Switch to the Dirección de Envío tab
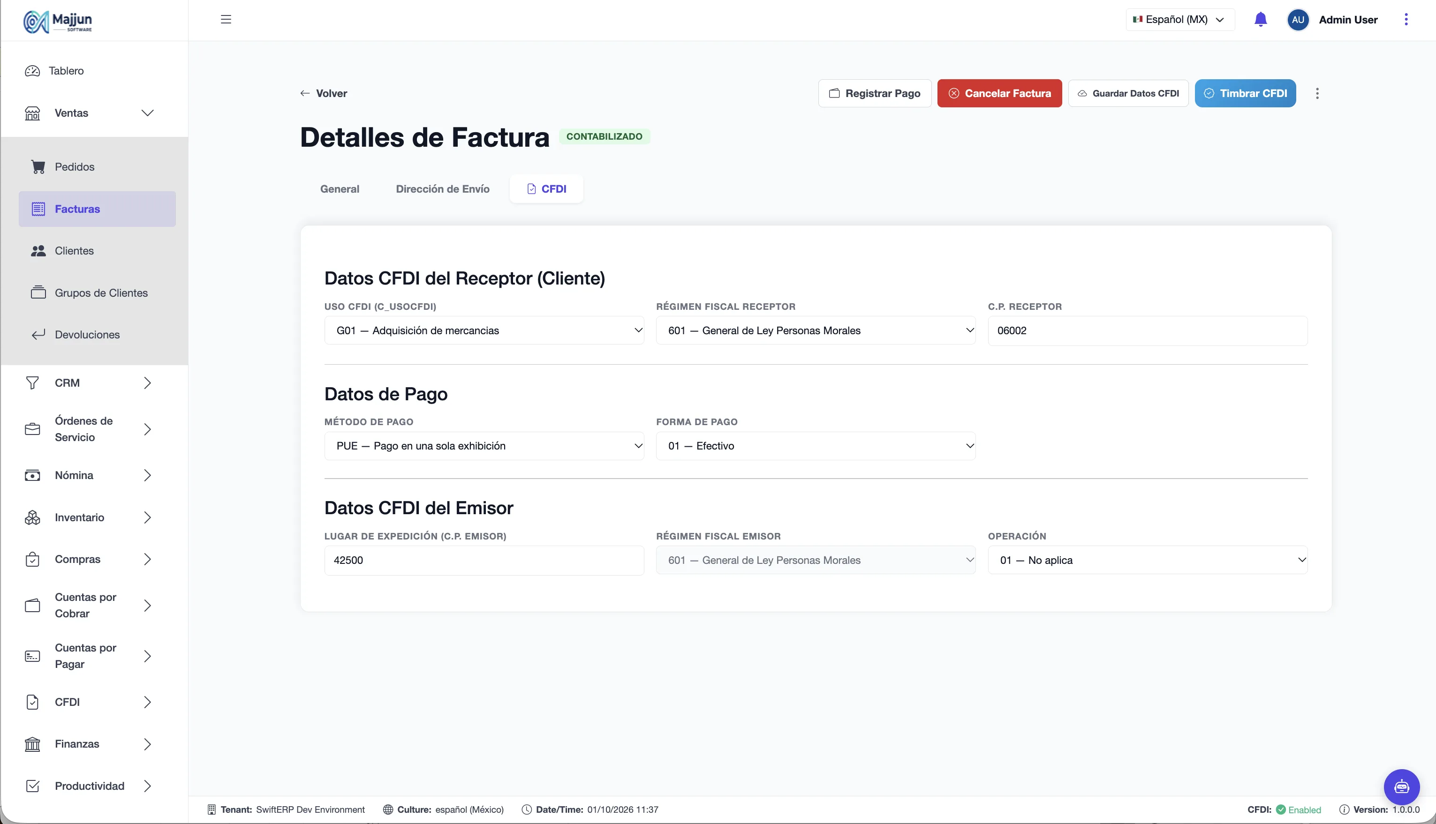This screenshot has height=824, width=1436. [443, 189]
